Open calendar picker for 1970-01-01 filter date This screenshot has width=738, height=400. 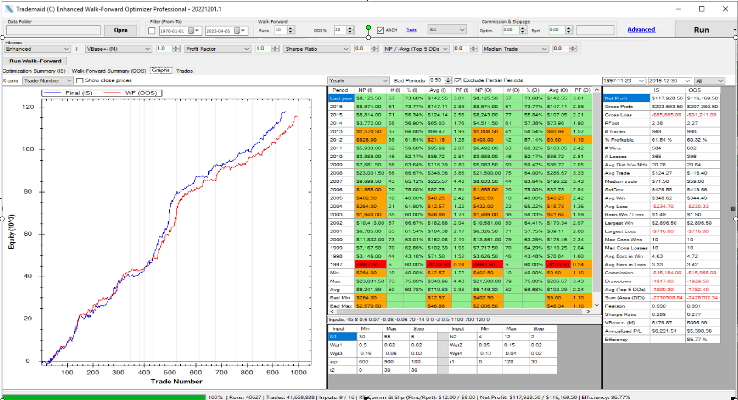click(191, 31)
